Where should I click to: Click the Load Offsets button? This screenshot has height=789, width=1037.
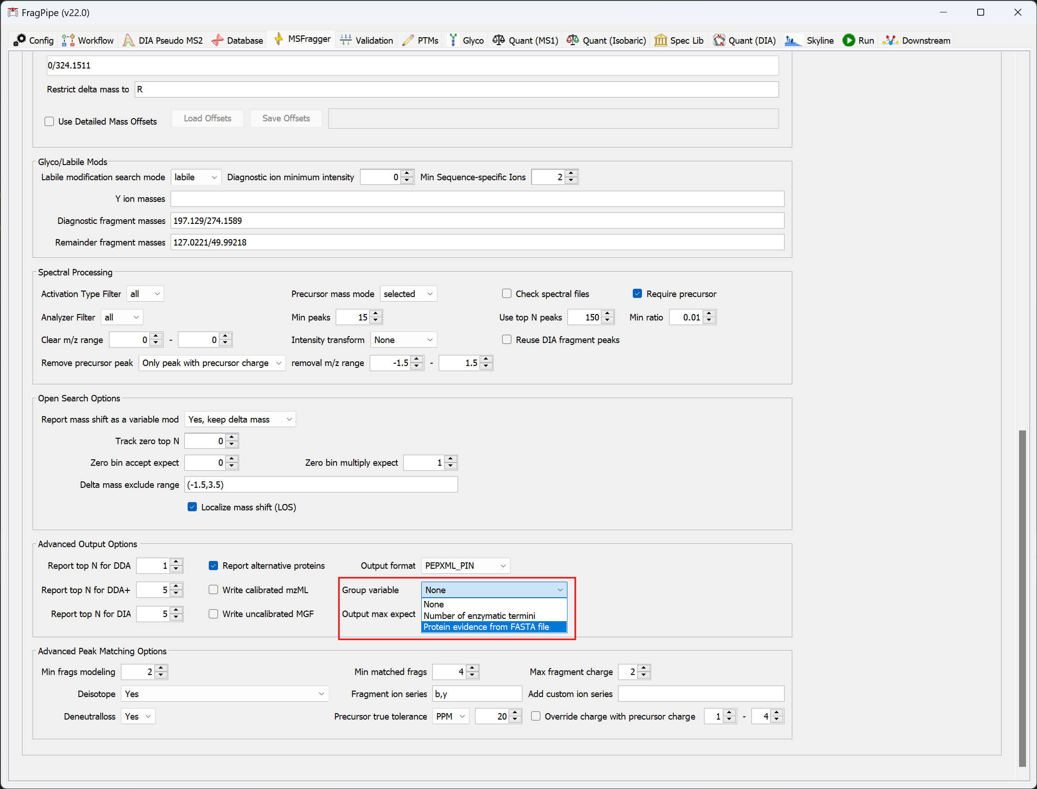point(207,118)
